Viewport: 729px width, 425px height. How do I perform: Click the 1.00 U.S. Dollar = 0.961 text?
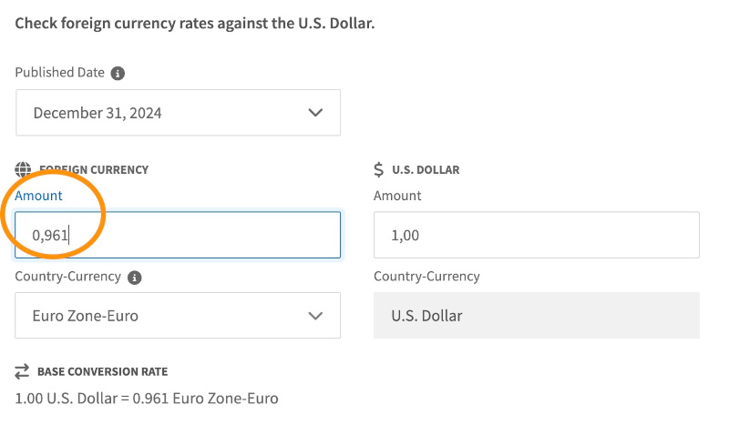pyautogui.click(x=146, y=398)
